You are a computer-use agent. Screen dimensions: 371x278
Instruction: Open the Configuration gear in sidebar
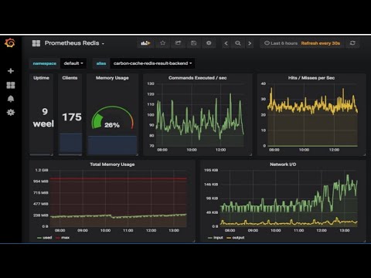tap(11, 113)
